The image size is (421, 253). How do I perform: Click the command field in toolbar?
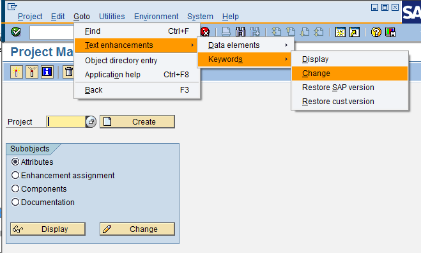(52, 33)
